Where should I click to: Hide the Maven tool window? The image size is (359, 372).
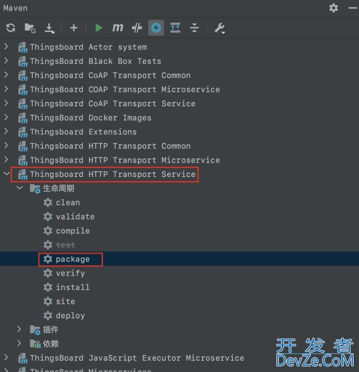point(353,8)
